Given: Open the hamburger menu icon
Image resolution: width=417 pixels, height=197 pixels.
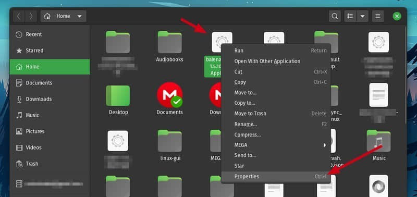Looking at the screenshot, I should click(377, 16).
